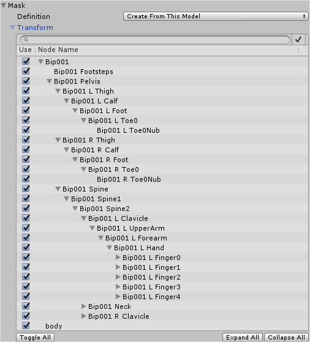Expand the Bip001 L Finger0 node
Image resolution: width=310 pixels, height=342 pixels.
click(x=118, y=258)
